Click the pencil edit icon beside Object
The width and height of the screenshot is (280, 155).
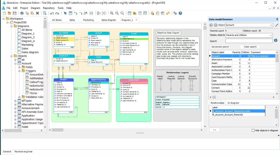coord(277,25)
